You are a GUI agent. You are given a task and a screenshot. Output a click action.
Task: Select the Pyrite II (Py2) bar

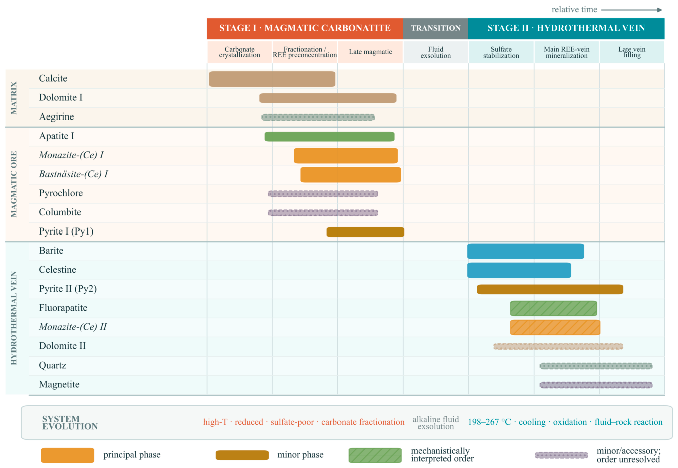(x=550, y=289)
